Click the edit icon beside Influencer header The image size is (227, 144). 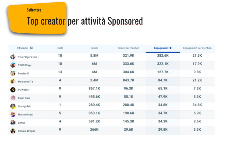(x=31, y=48)
